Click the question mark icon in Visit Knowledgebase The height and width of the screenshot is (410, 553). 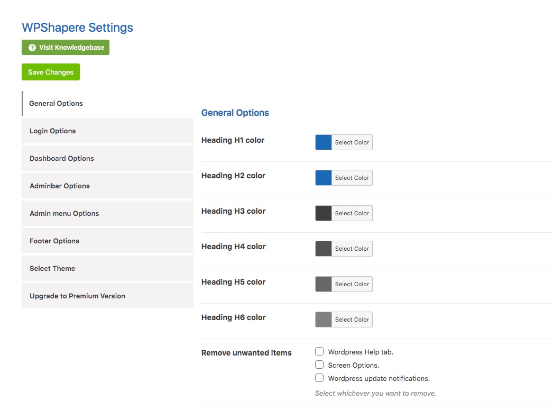[32, 48]
